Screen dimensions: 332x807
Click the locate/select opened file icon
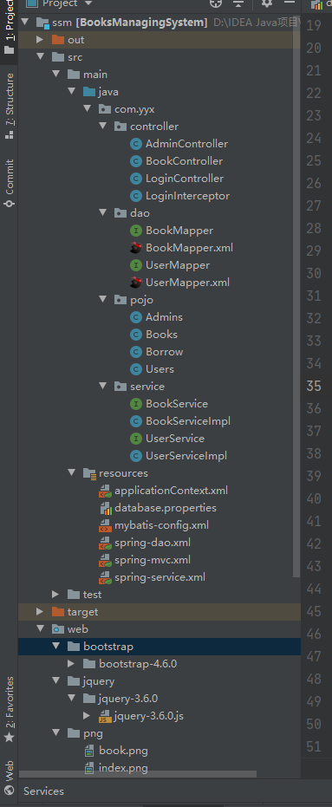(x=216, y=3)
